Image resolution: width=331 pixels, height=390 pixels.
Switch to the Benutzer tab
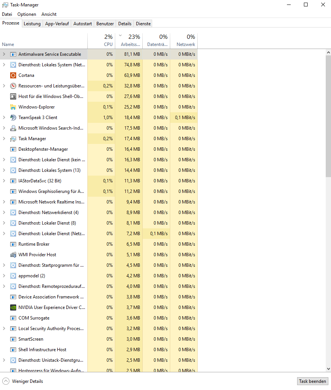coord(105,24)
